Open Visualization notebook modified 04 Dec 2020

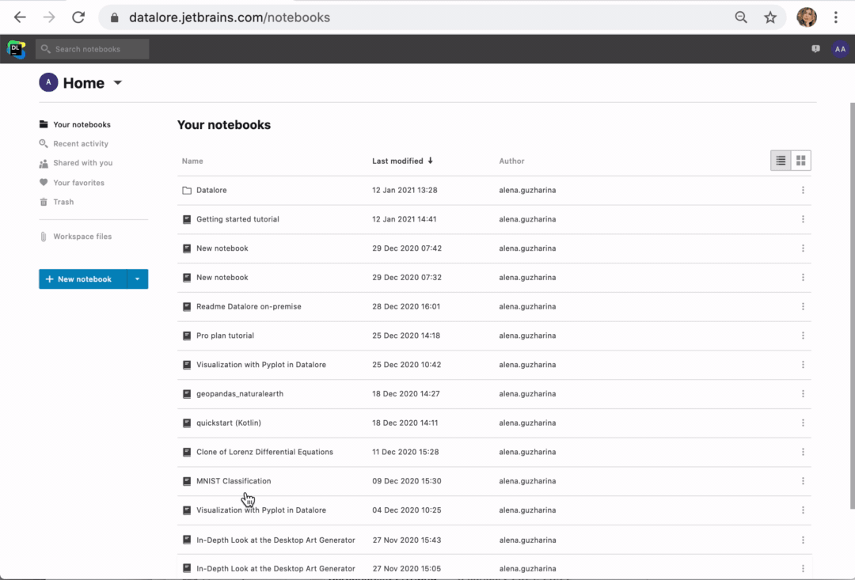pyautogui.click(x=260, y=510)
